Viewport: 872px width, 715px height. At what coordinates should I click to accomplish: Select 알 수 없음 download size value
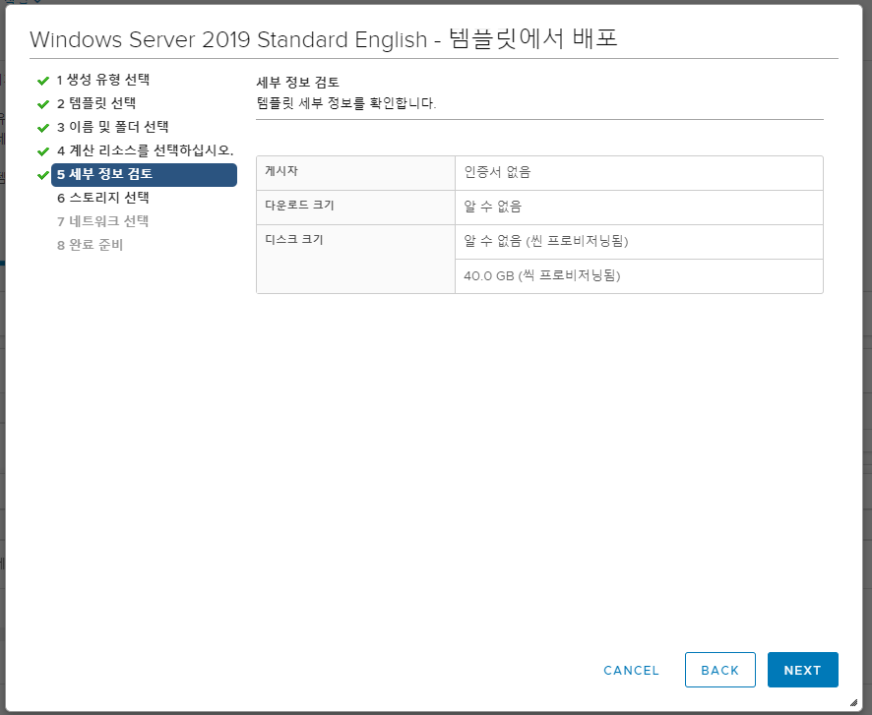pyautogui.click(x=493, y=207)
